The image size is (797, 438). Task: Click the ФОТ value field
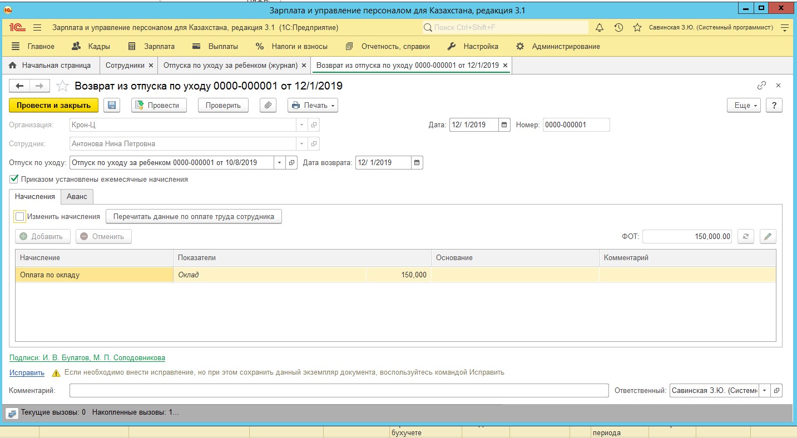click(687, 236)
